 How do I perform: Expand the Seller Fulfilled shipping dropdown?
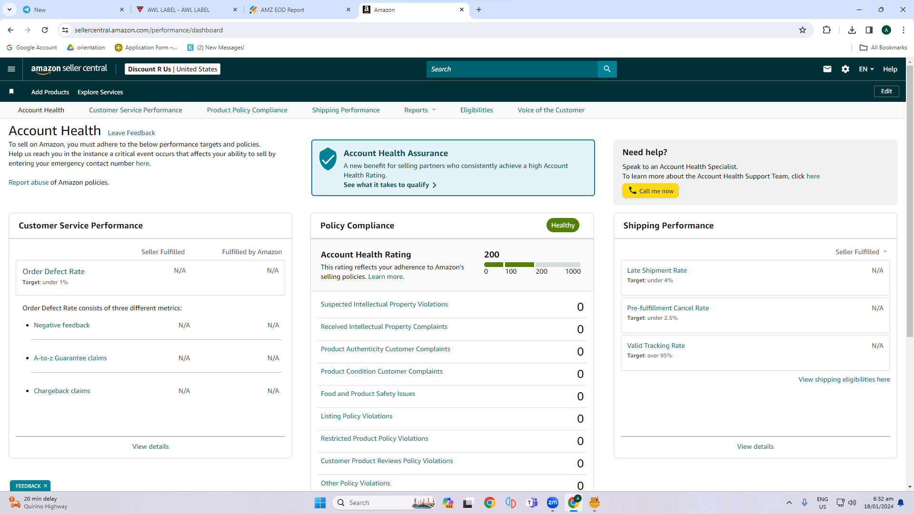pyautogui.click(x=861, y=252)
